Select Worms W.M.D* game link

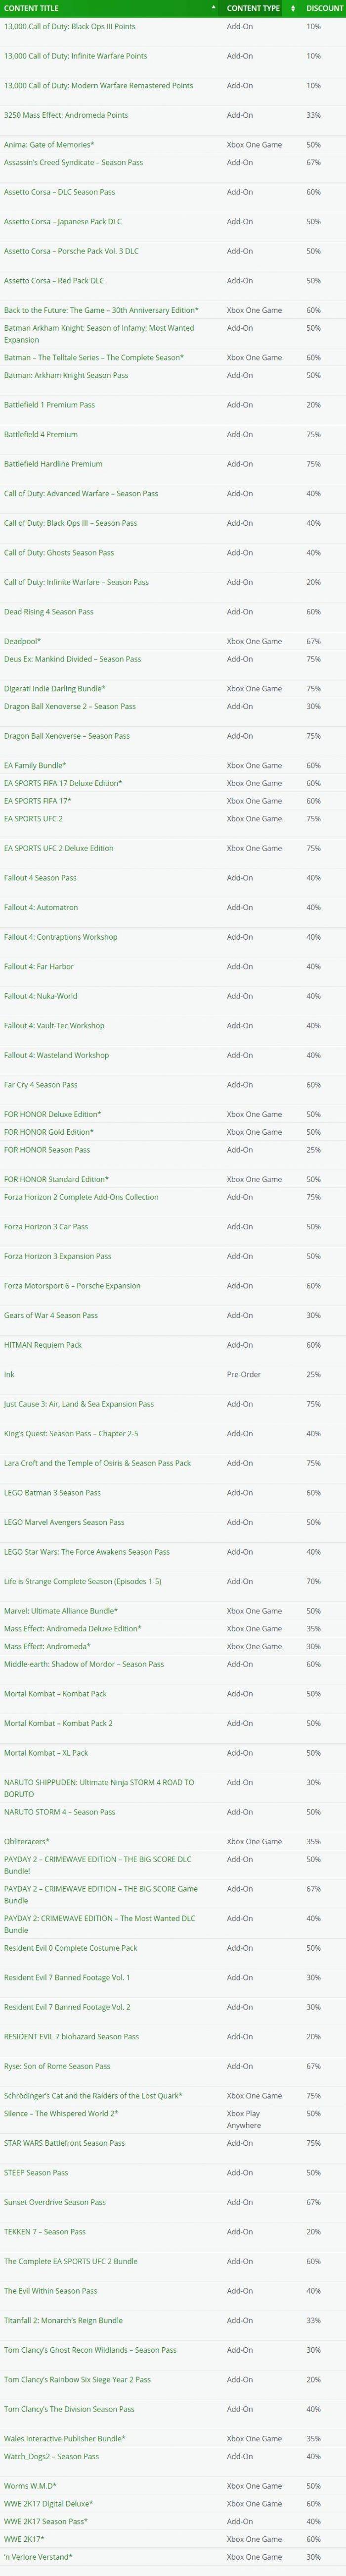click(x=30, y=2485)
